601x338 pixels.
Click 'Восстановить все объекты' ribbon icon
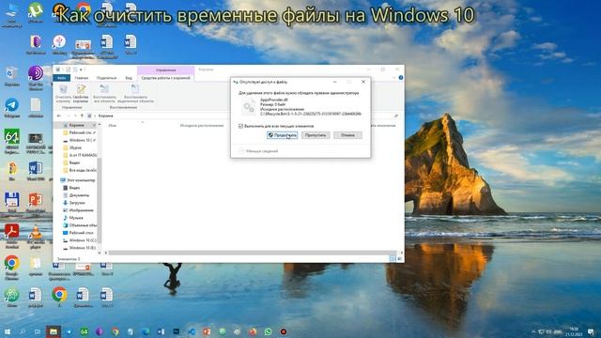click(x=104, y=94)
